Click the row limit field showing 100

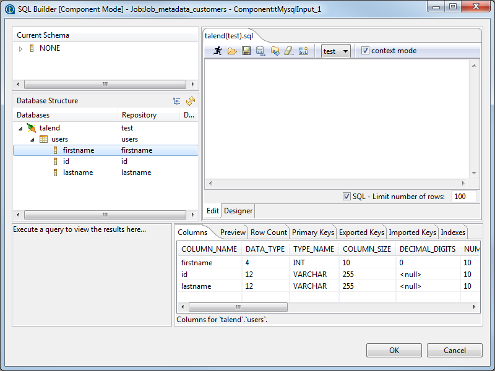click(463, 197)
